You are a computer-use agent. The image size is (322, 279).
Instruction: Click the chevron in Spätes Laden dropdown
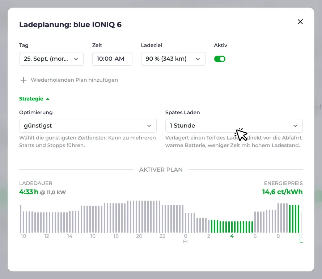pyautogui.click(x=295, y=125)
